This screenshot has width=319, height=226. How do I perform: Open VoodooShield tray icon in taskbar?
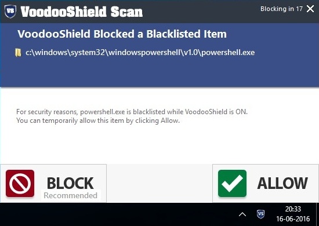tap(260, 214)
